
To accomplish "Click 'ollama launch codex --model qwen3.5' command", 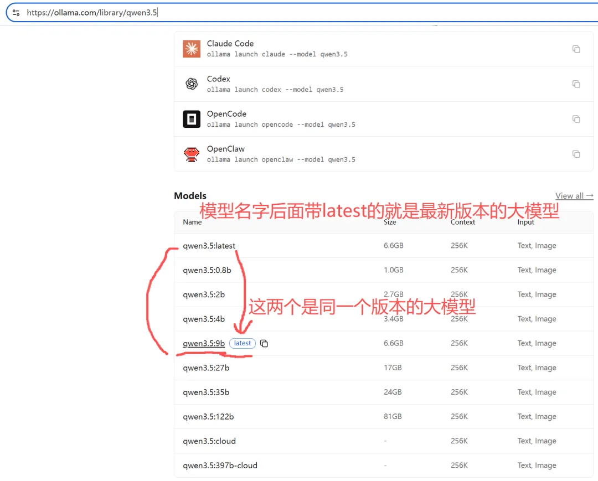I will tap(275, 90).
